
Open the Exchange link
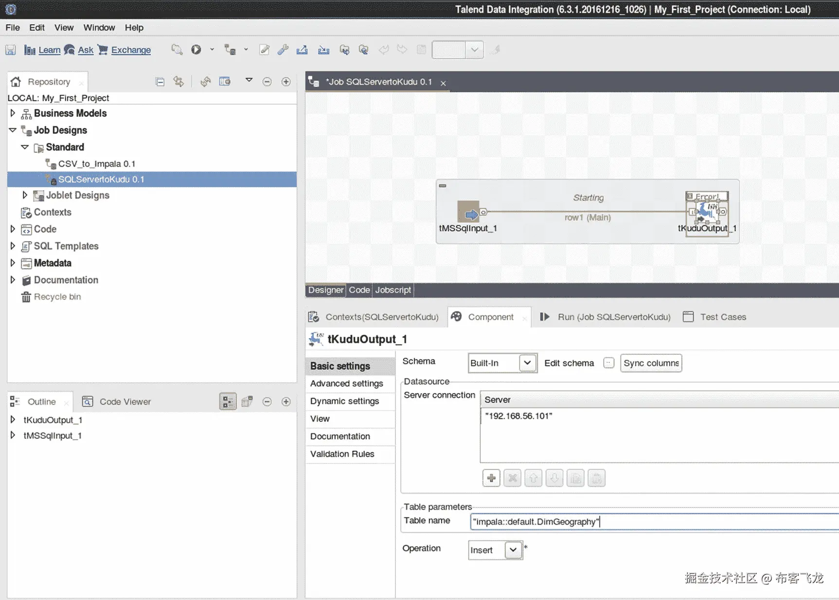tap(131, 50)
